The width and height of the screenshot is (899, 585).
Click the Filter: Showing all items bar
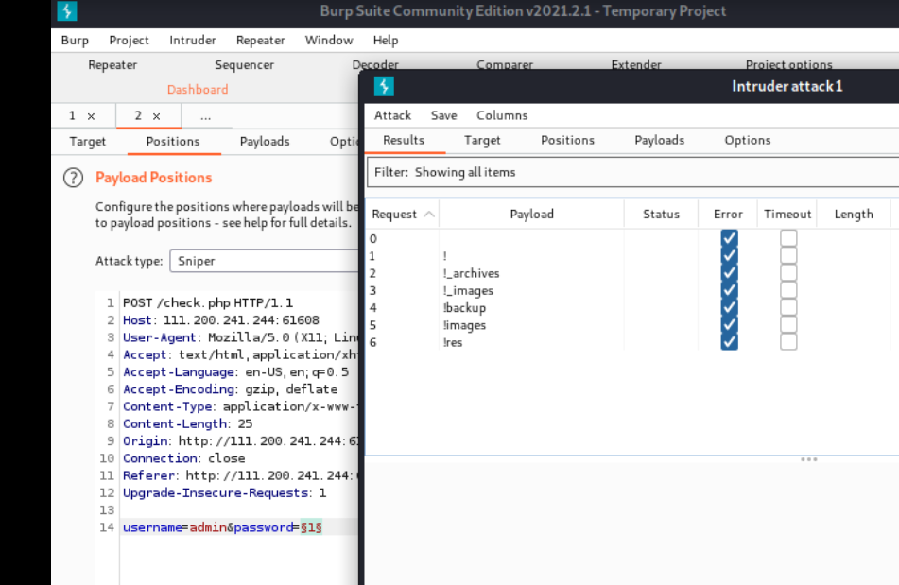[x=632, y=172]
